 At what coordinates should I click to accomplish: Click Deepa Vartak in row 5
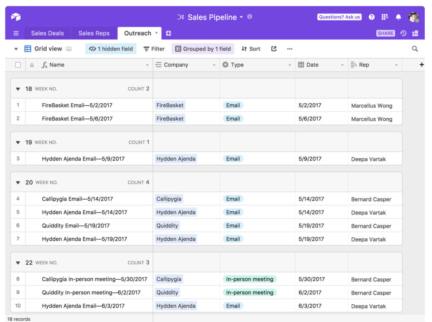pyautogui.click(x=368, y=213)
